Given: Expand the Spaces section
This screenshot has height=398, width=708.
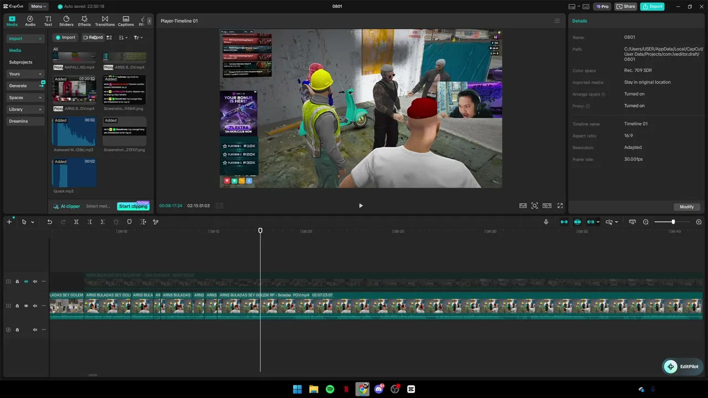Looking at the screenshot, I should pos(25,98).
